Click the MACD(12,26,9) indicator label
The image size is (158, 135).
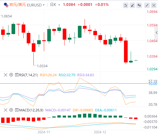(31, 110)
